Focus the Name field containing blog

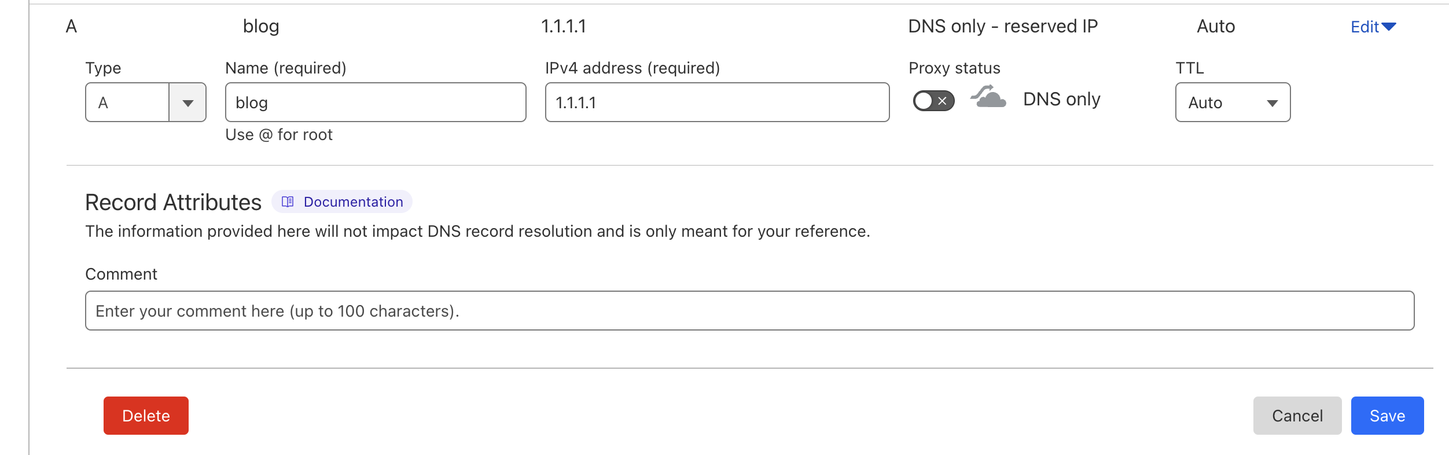pos(375,102)
